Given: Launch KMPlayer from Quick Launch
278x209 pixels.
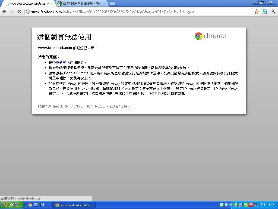Looking at the screenshot, I should point(43,205).
